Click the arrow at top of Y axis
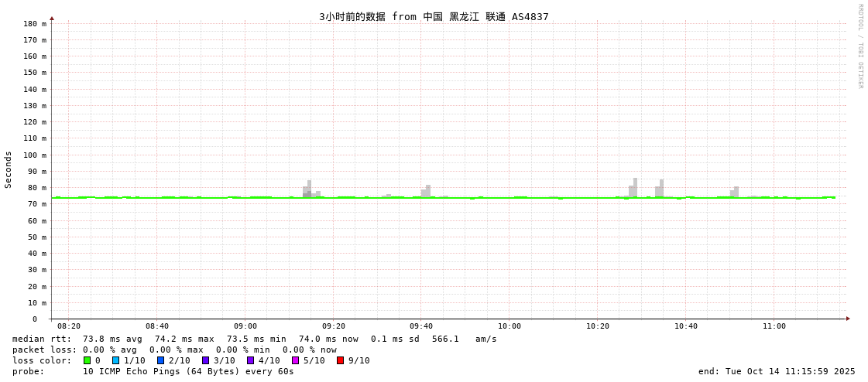 [52, 19]
